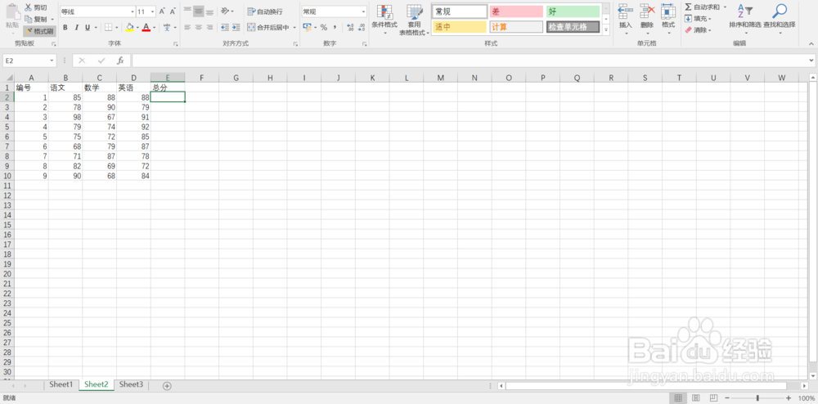Decrease indent icon
The height and width of the screenshot is (404, 818).
pyautogui.click(x=225, y=27)
